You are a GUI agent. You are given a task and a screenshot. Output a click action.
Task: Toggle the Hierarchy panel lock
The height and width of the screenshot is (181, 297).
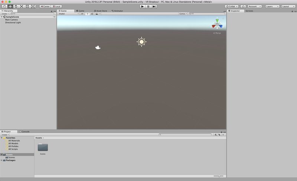pyautogui.click(x=52, y=11)
